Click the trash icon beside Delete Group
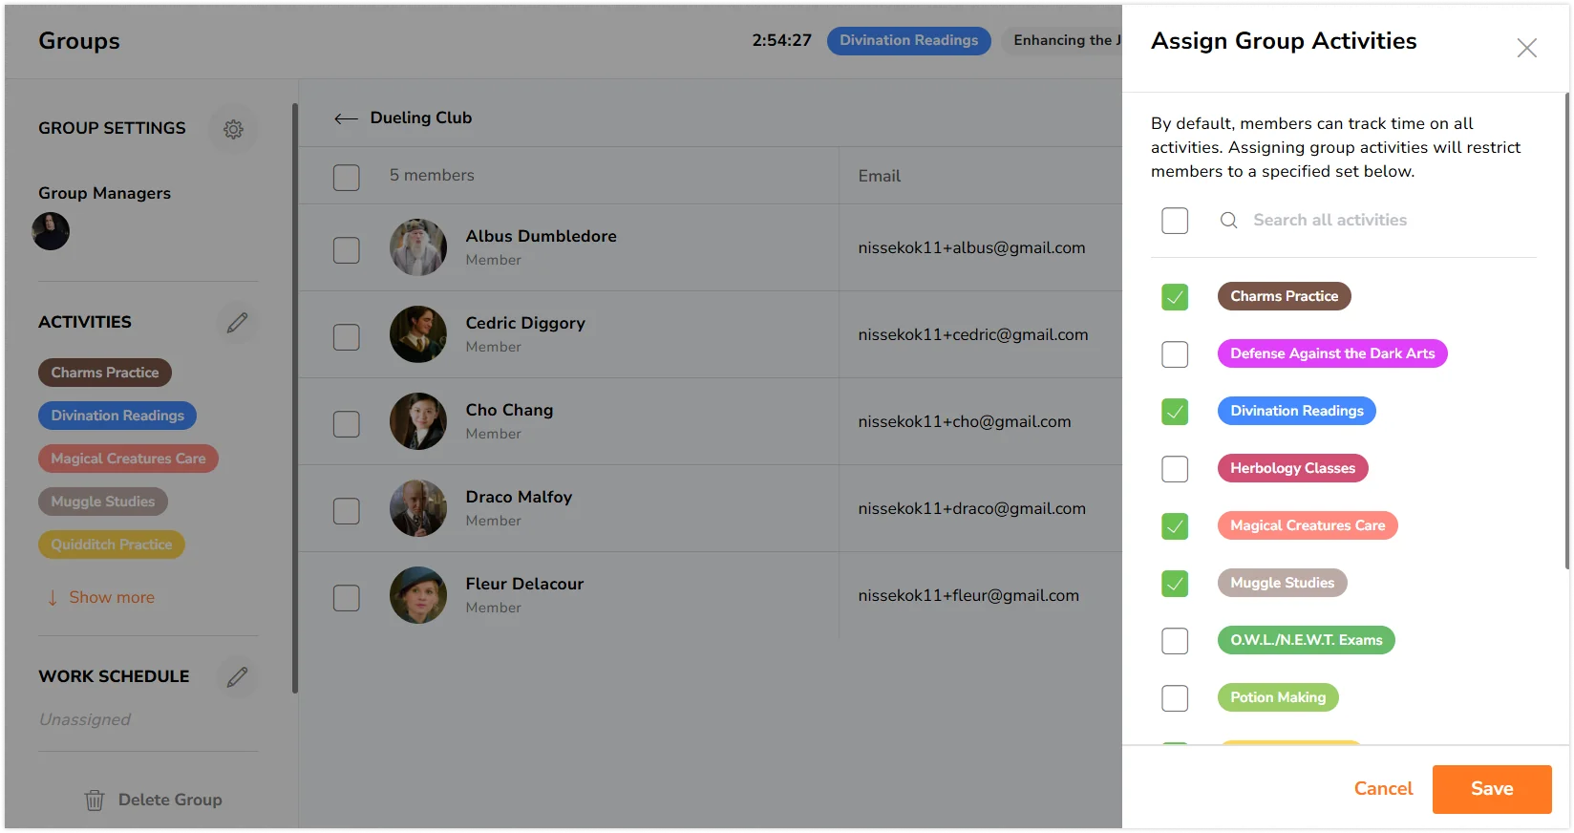 (x=94, y=801)
